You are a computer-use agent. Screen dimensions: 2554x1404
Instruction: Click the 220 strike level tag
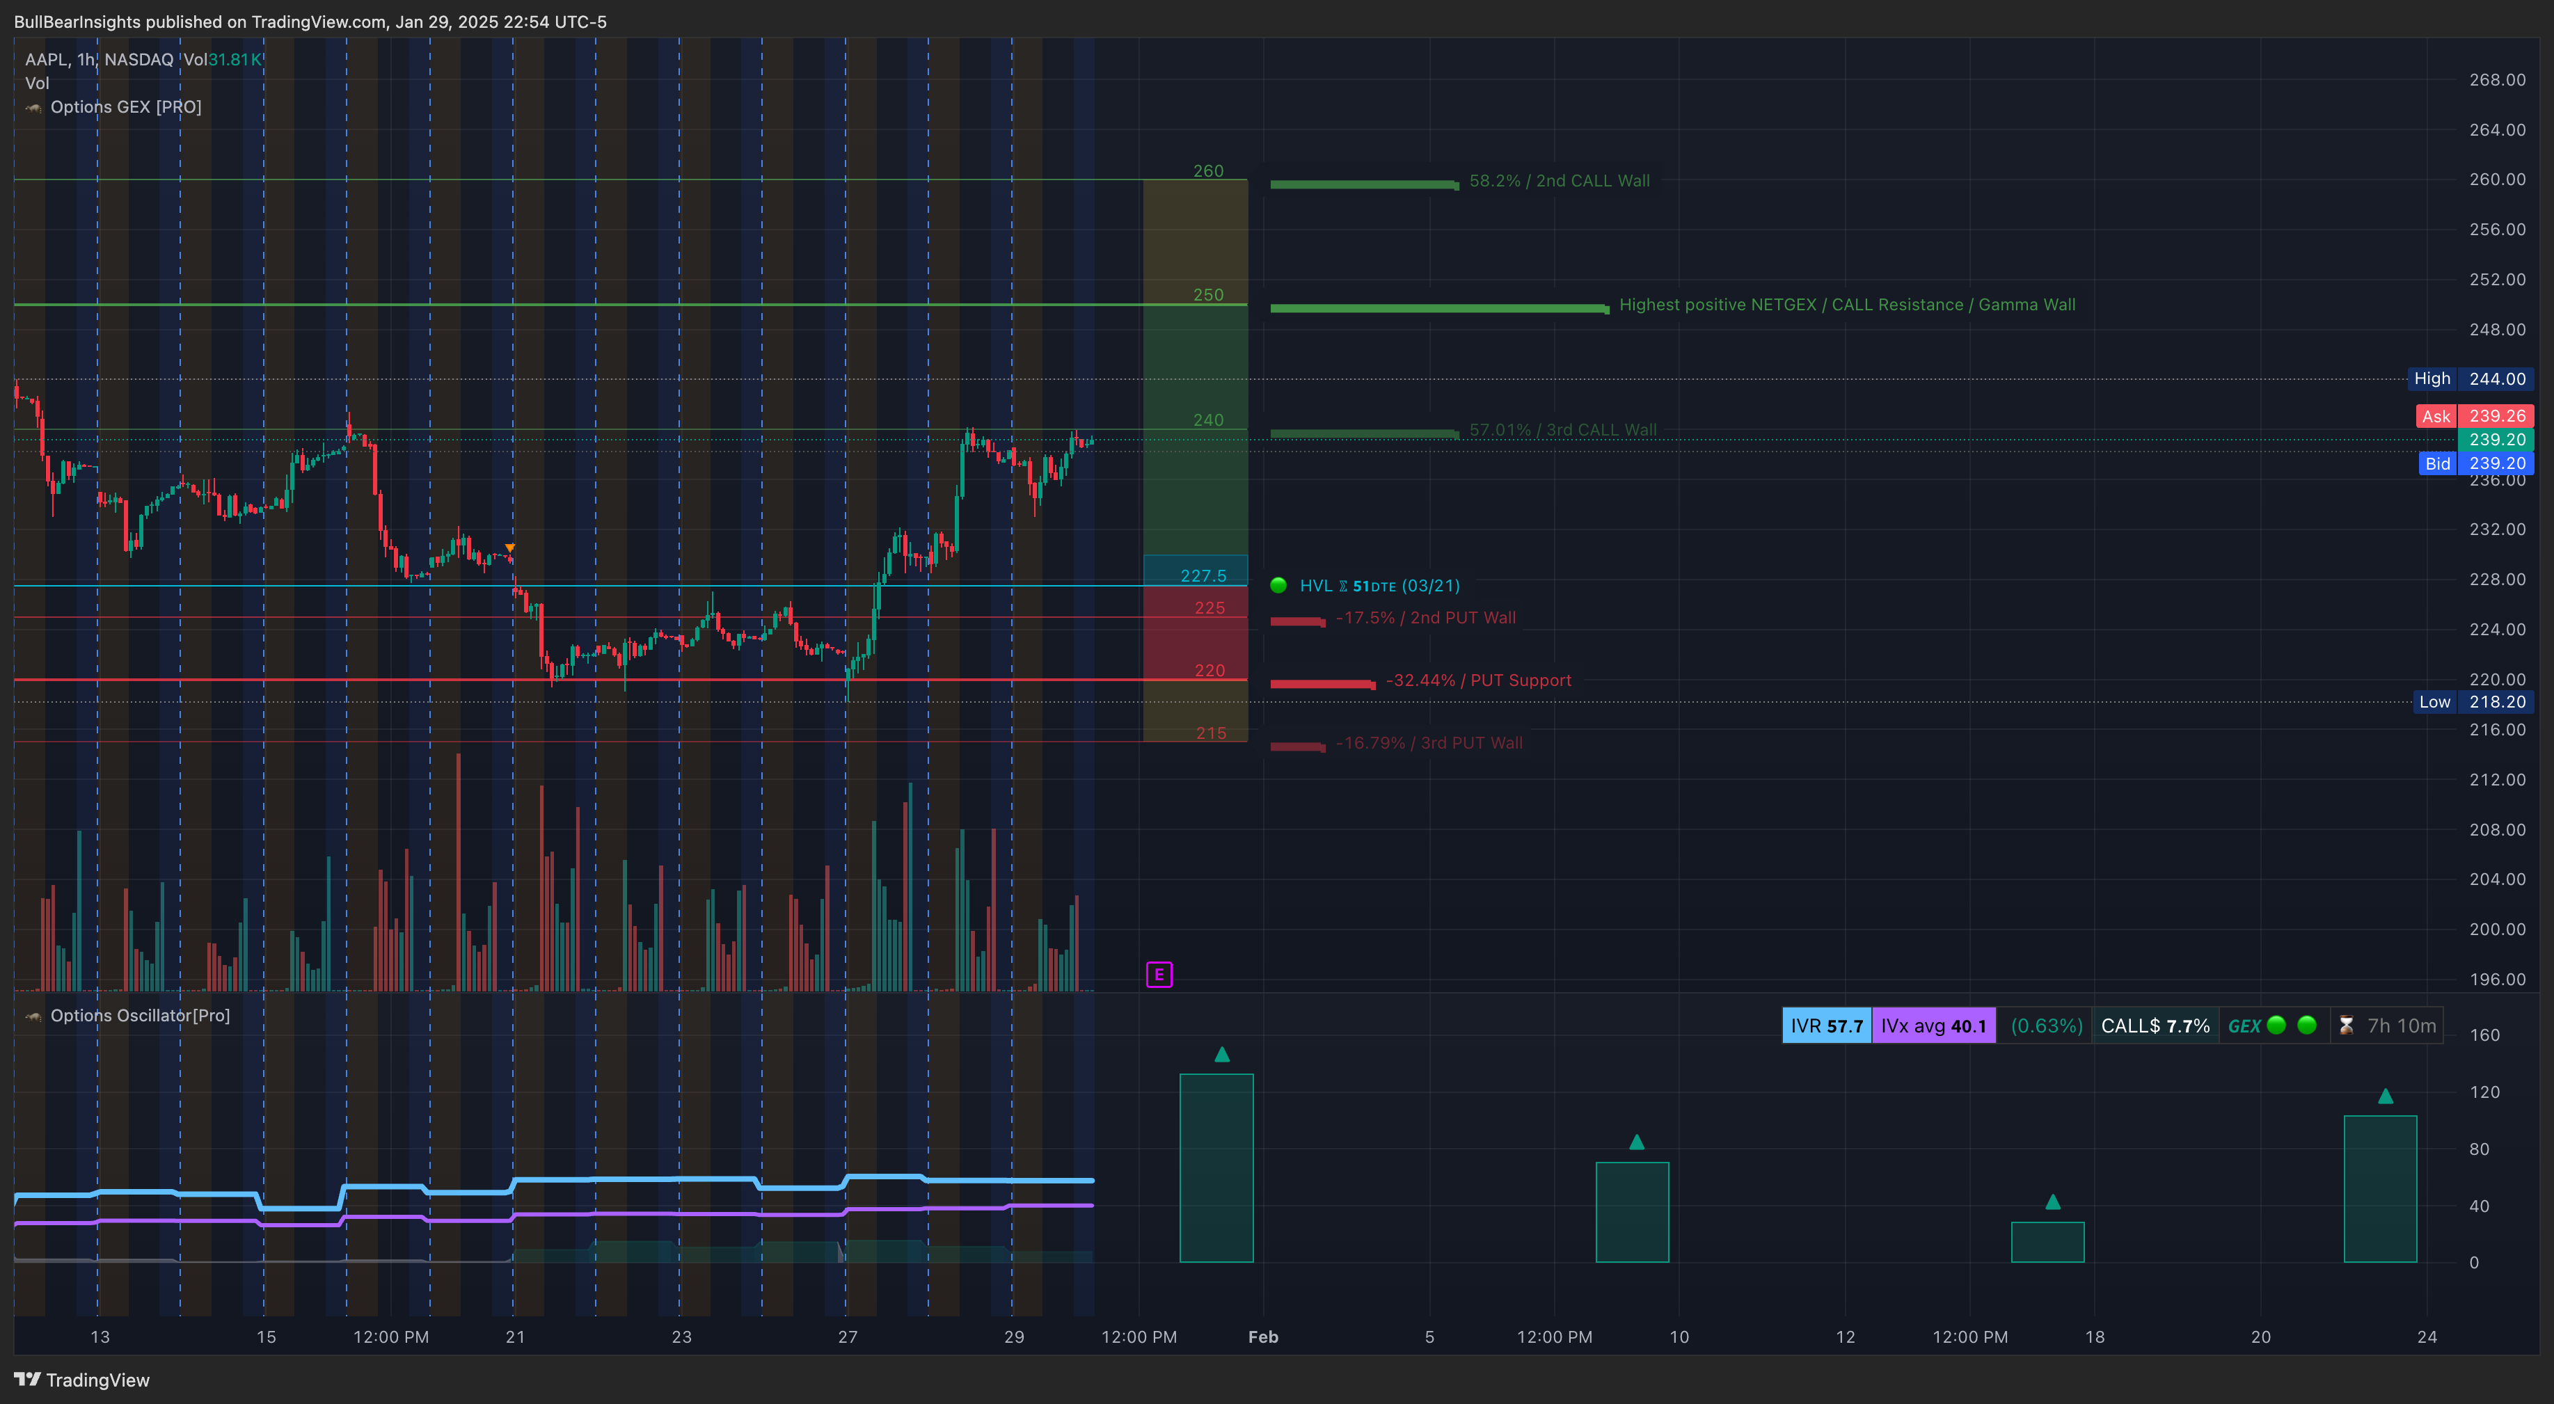click(x=1209, y=670)
